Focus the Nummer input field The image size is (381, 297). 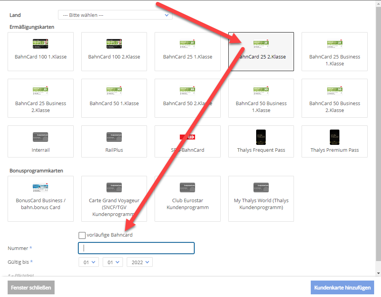pos(136,248)
